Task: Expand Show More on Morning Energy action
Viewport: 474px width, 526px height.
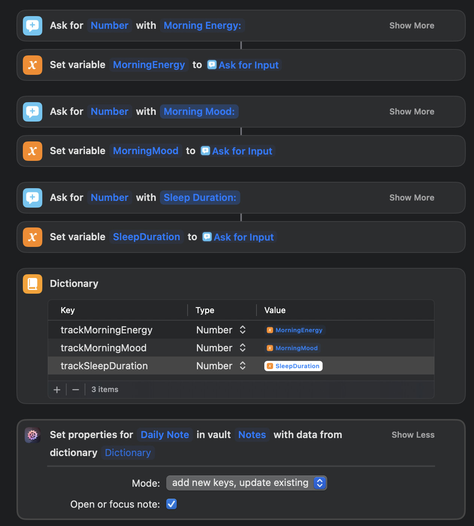Action: coord(411,26)
